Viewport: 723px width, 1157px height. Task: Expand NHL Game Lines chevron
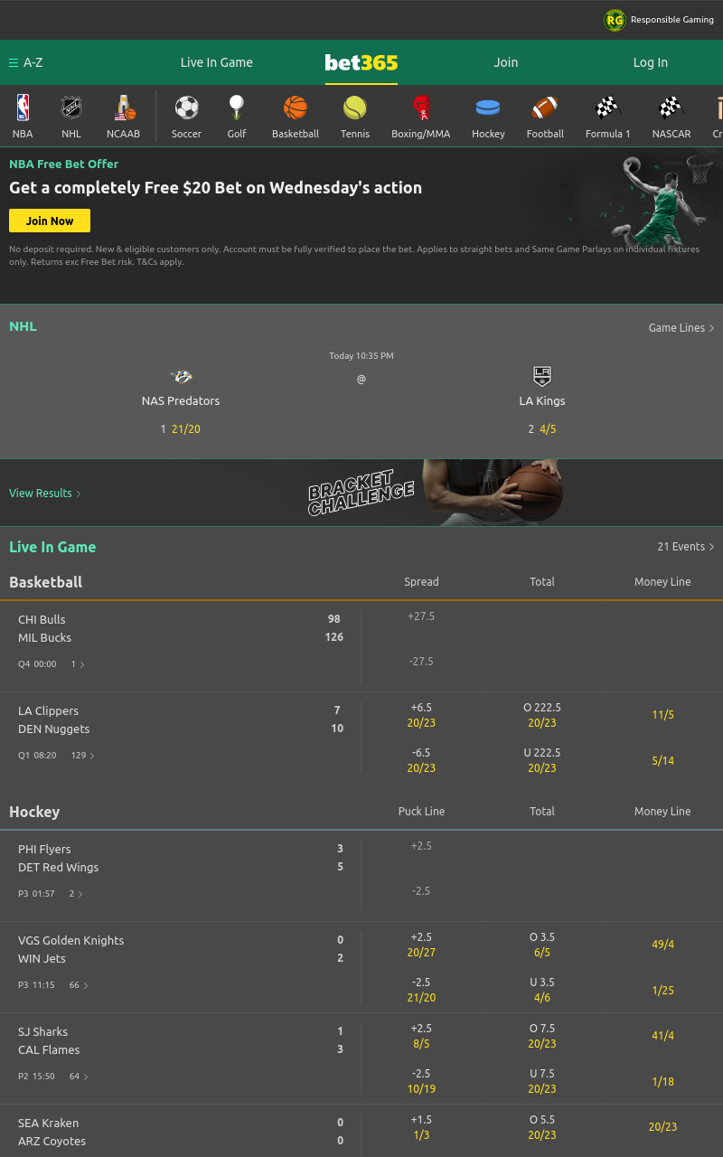coord(711,328)
